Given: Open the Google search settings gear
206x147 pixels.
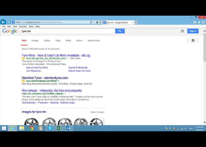Looking at the screenshot, I should point(193,40).
